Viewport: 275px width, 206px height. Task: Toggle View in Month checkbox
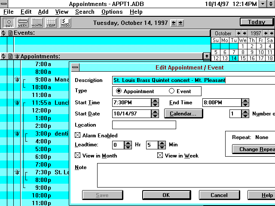pos(78,155)
